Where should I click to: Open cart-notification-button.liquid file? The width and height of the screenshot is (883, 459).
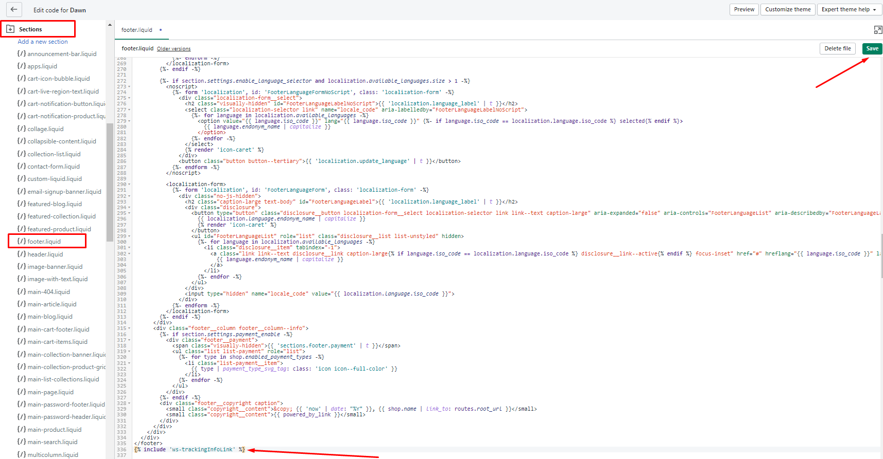click(x=66, y=104)
